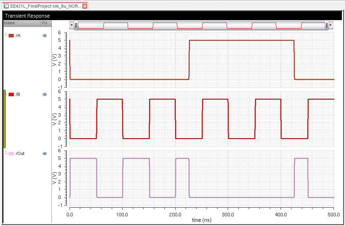Click the time (ns) axis label
The image size is (345, 226).
tap(201, 220)
